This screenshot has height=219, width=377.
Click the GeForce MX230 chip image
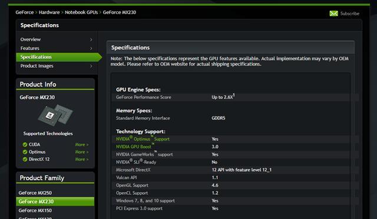point(55,115)
